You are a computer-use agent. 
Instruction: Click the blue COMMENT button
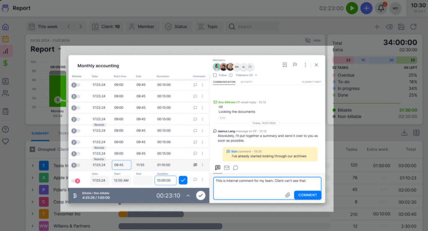pos(307,195)
